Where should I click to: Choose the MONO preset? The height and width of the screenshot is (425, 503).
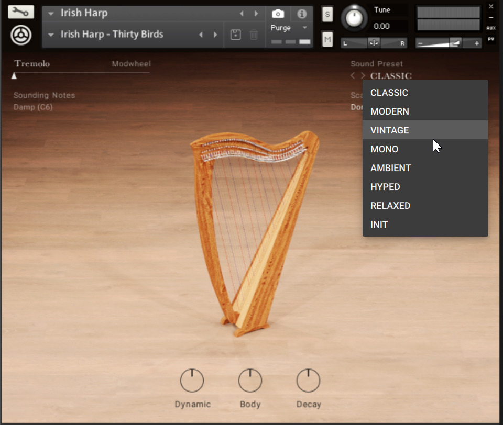coord(425,149)
